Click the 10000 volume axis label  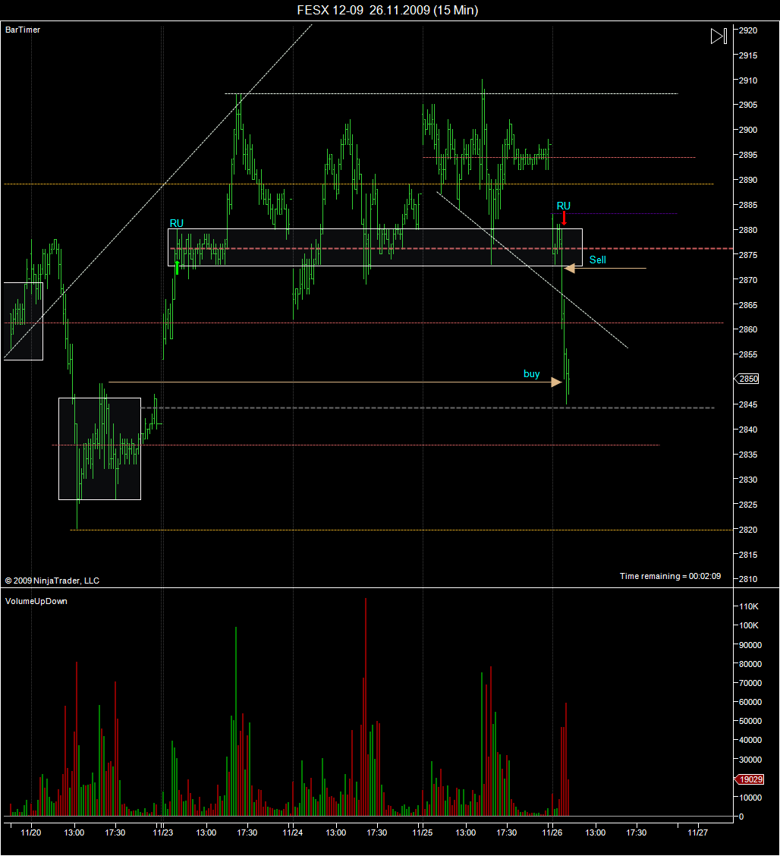coord(750,798)
